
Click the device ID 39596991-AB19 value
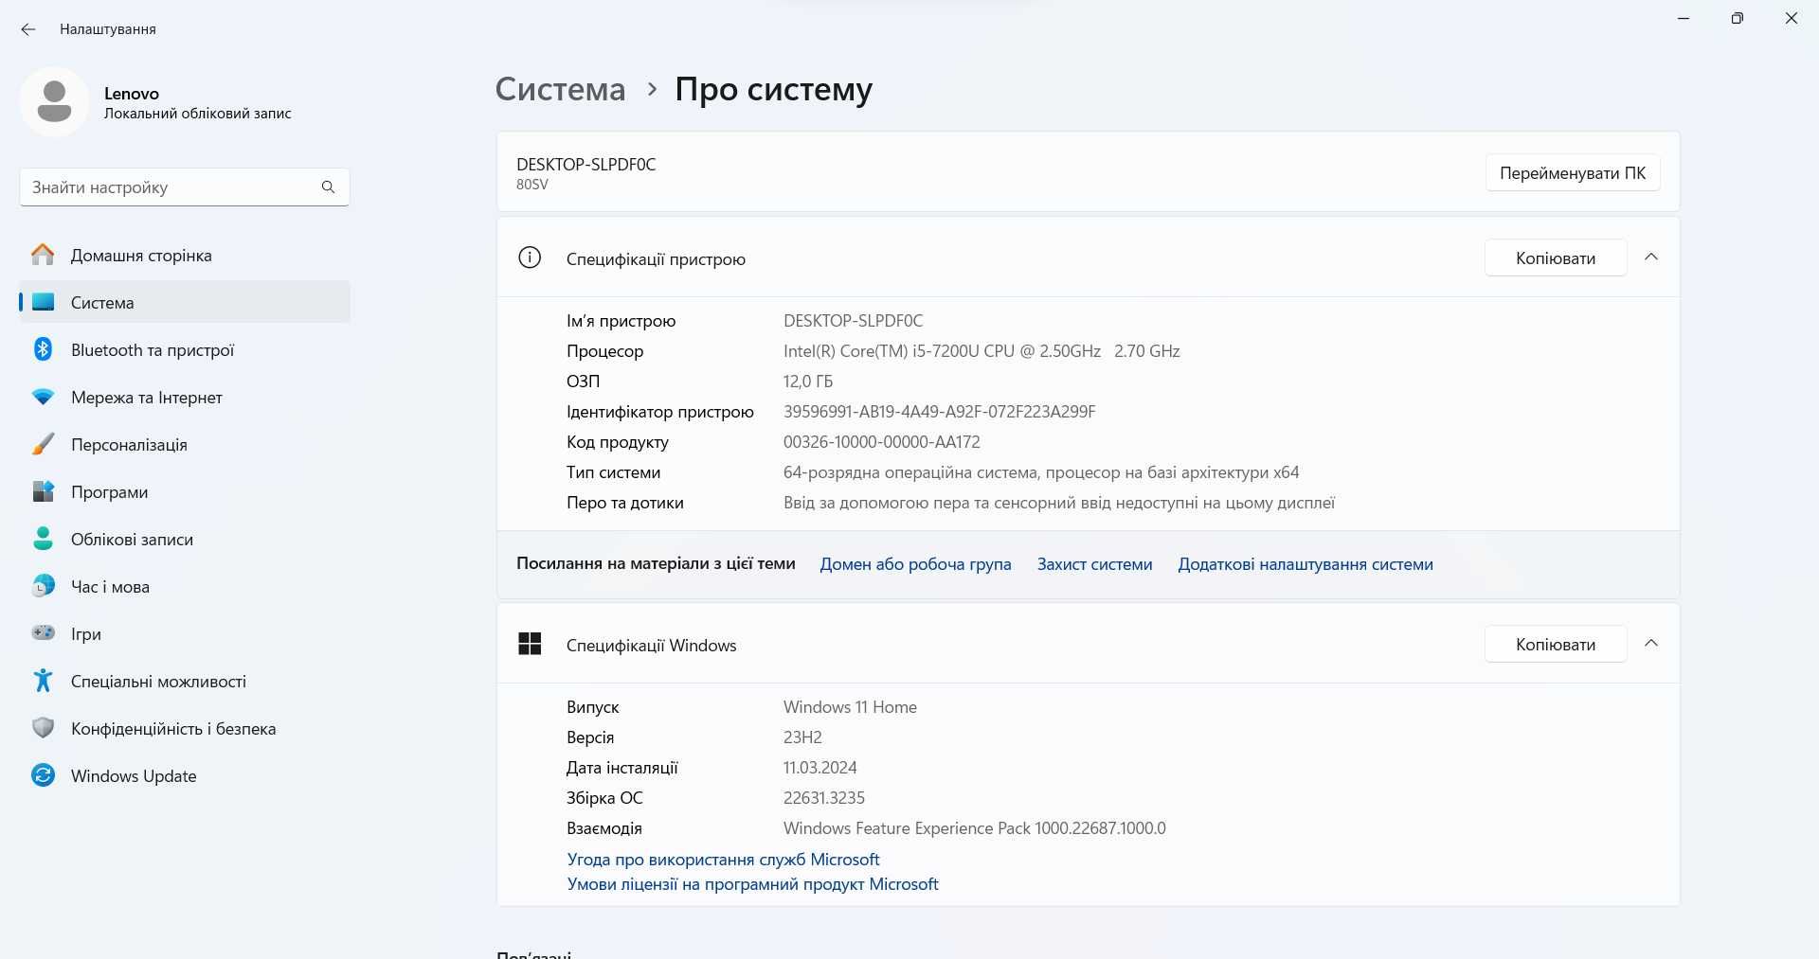click(939, 411)
